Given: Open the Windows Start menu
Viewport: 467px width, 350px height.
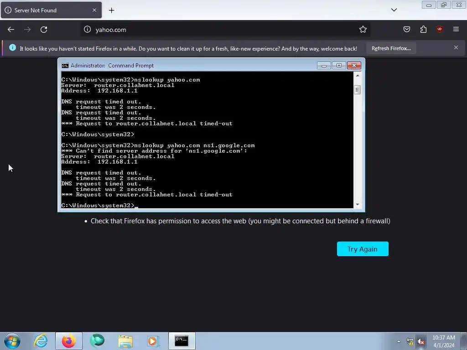Looking at the screenshot, I should (12, 341).
